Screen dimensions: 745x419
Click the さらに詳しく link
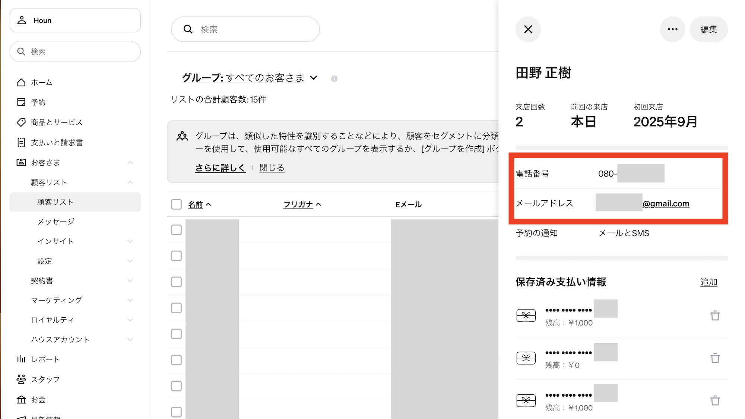[221, 168]
